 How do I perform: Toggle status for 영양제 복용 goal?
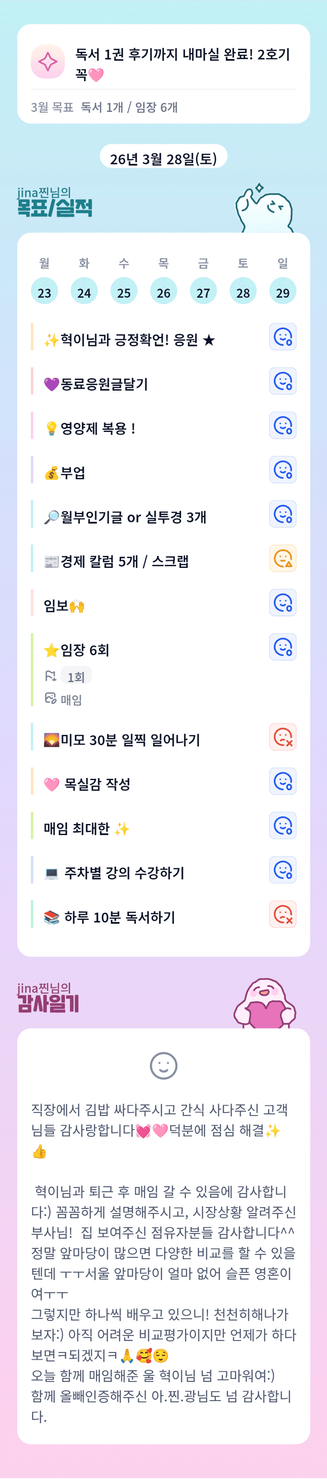coord(282,425)
